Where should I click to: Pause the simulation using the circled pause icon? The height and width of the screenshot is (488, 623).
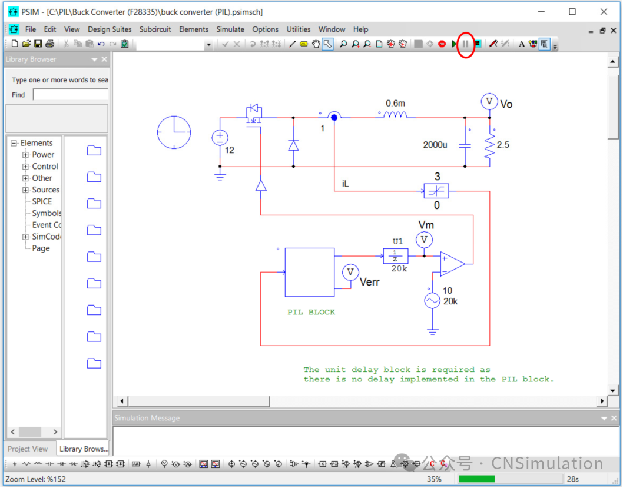pyautogui.click(x=465, y=44)
